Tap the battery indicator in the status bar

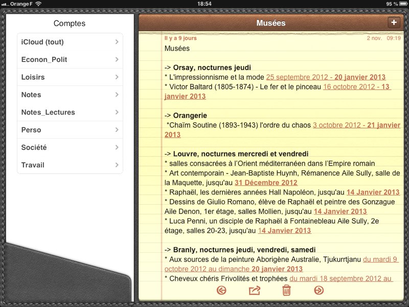pyautogui.click(x=399, y=4)
